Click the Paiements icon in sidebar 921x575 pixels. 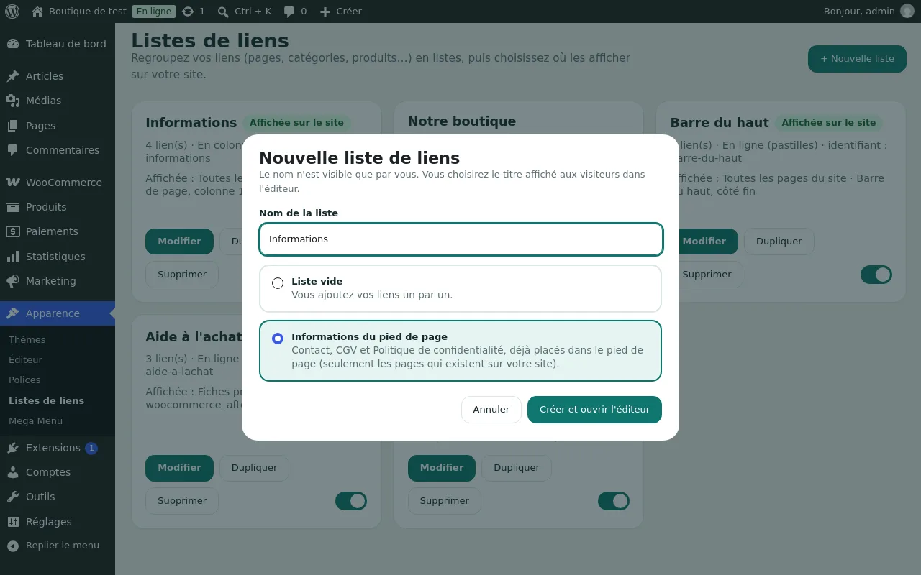click(x=13, y=231)
